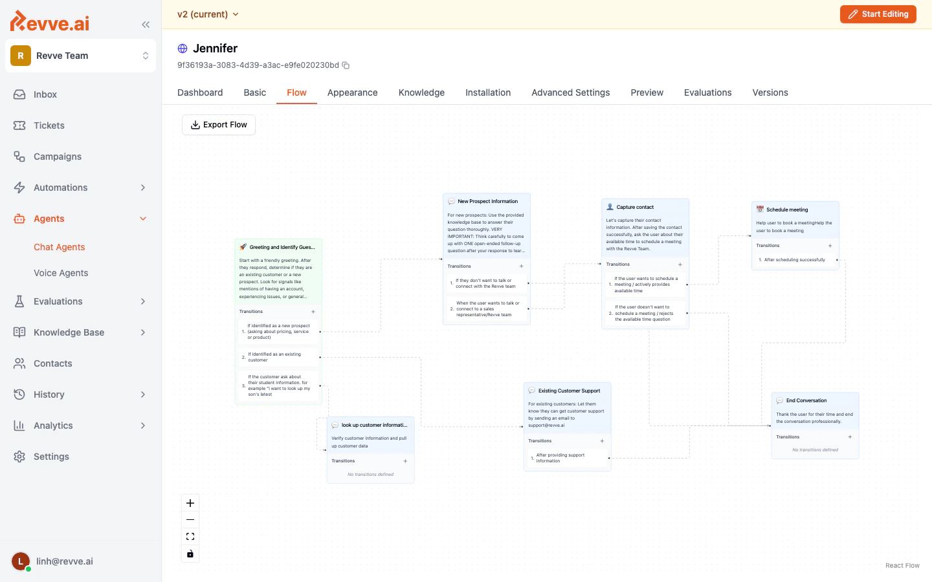932x582 pixels.
Task: Add a transition on New Prospect Information node
Action: point(521,266)
